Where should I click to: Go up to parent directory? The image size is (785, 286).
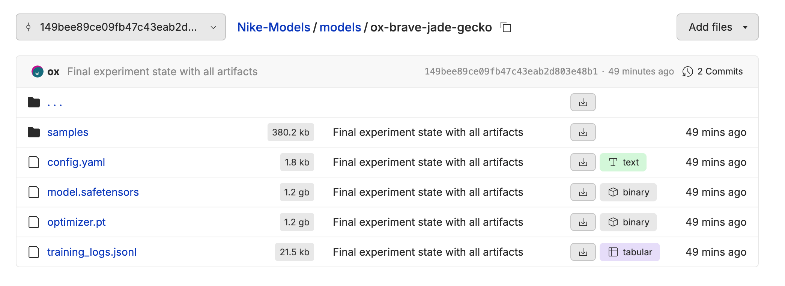click(x=55, y=102)
